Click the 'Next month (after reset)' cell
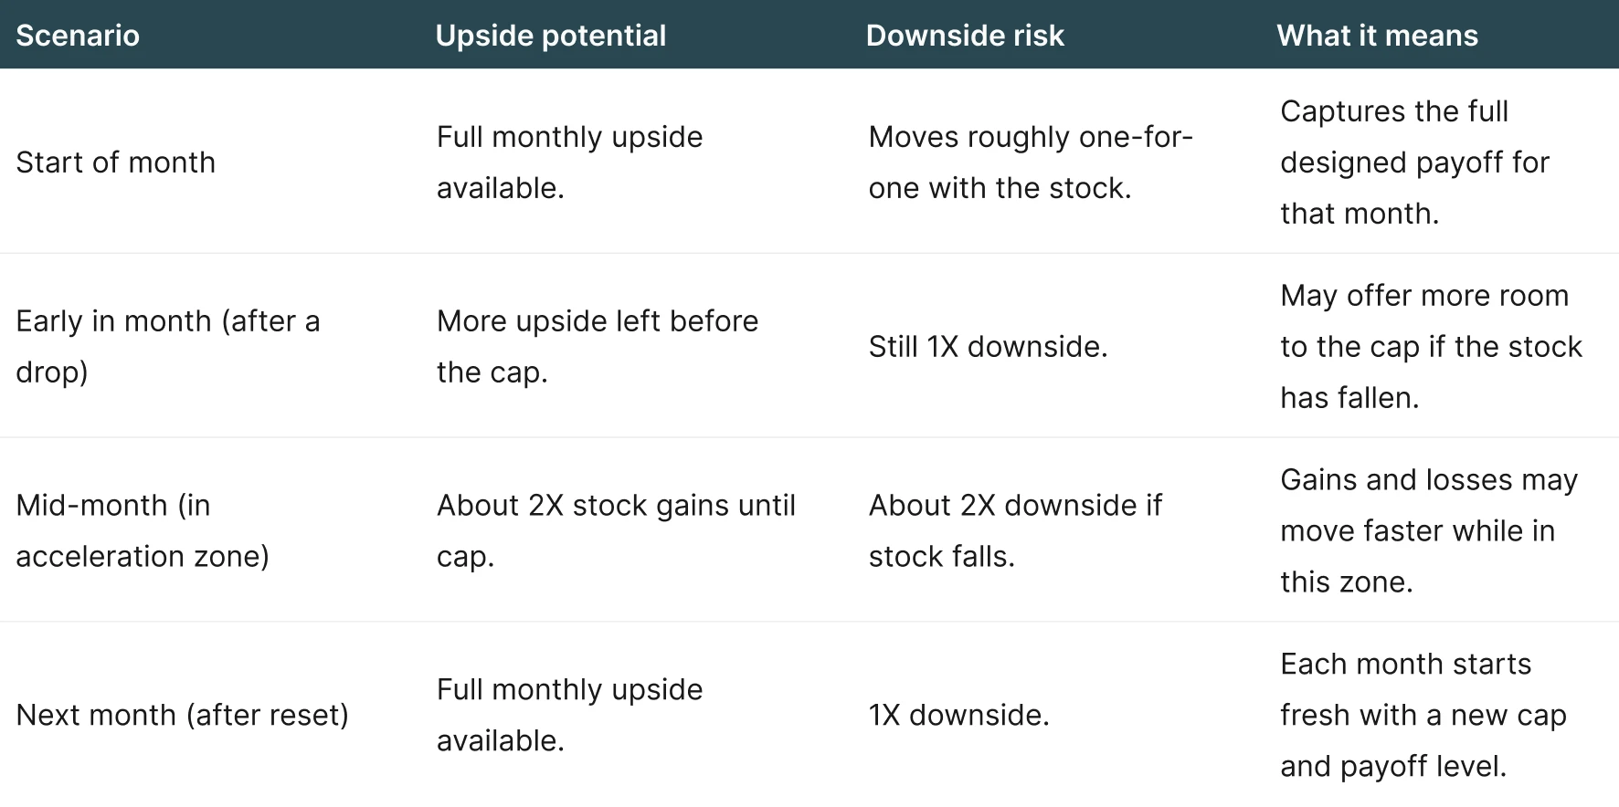Image resolution: width=1619 pixels, height=807 pixels. (182, 715)
